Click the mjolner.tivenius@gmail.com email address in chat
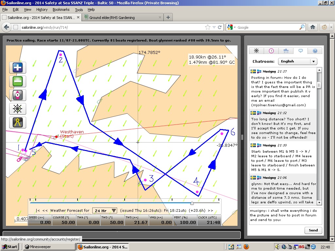 279,105
